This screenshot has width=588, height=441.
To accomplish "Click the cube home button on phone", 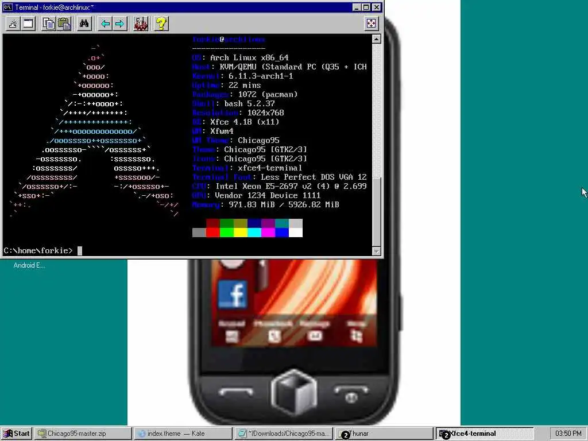I will (x=294, y=392).
